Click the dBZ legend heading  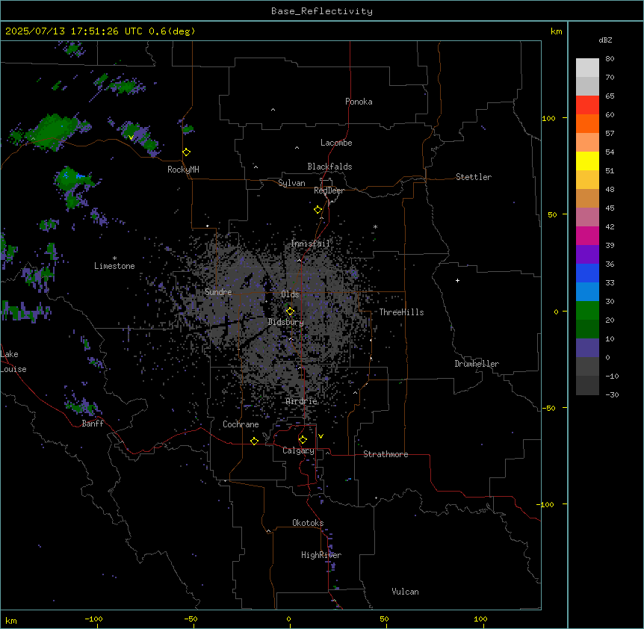point(605,40)
